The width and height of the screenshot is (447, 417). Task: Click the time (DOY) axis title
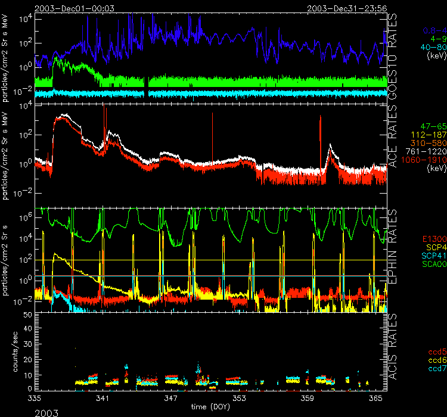point(209,406)
